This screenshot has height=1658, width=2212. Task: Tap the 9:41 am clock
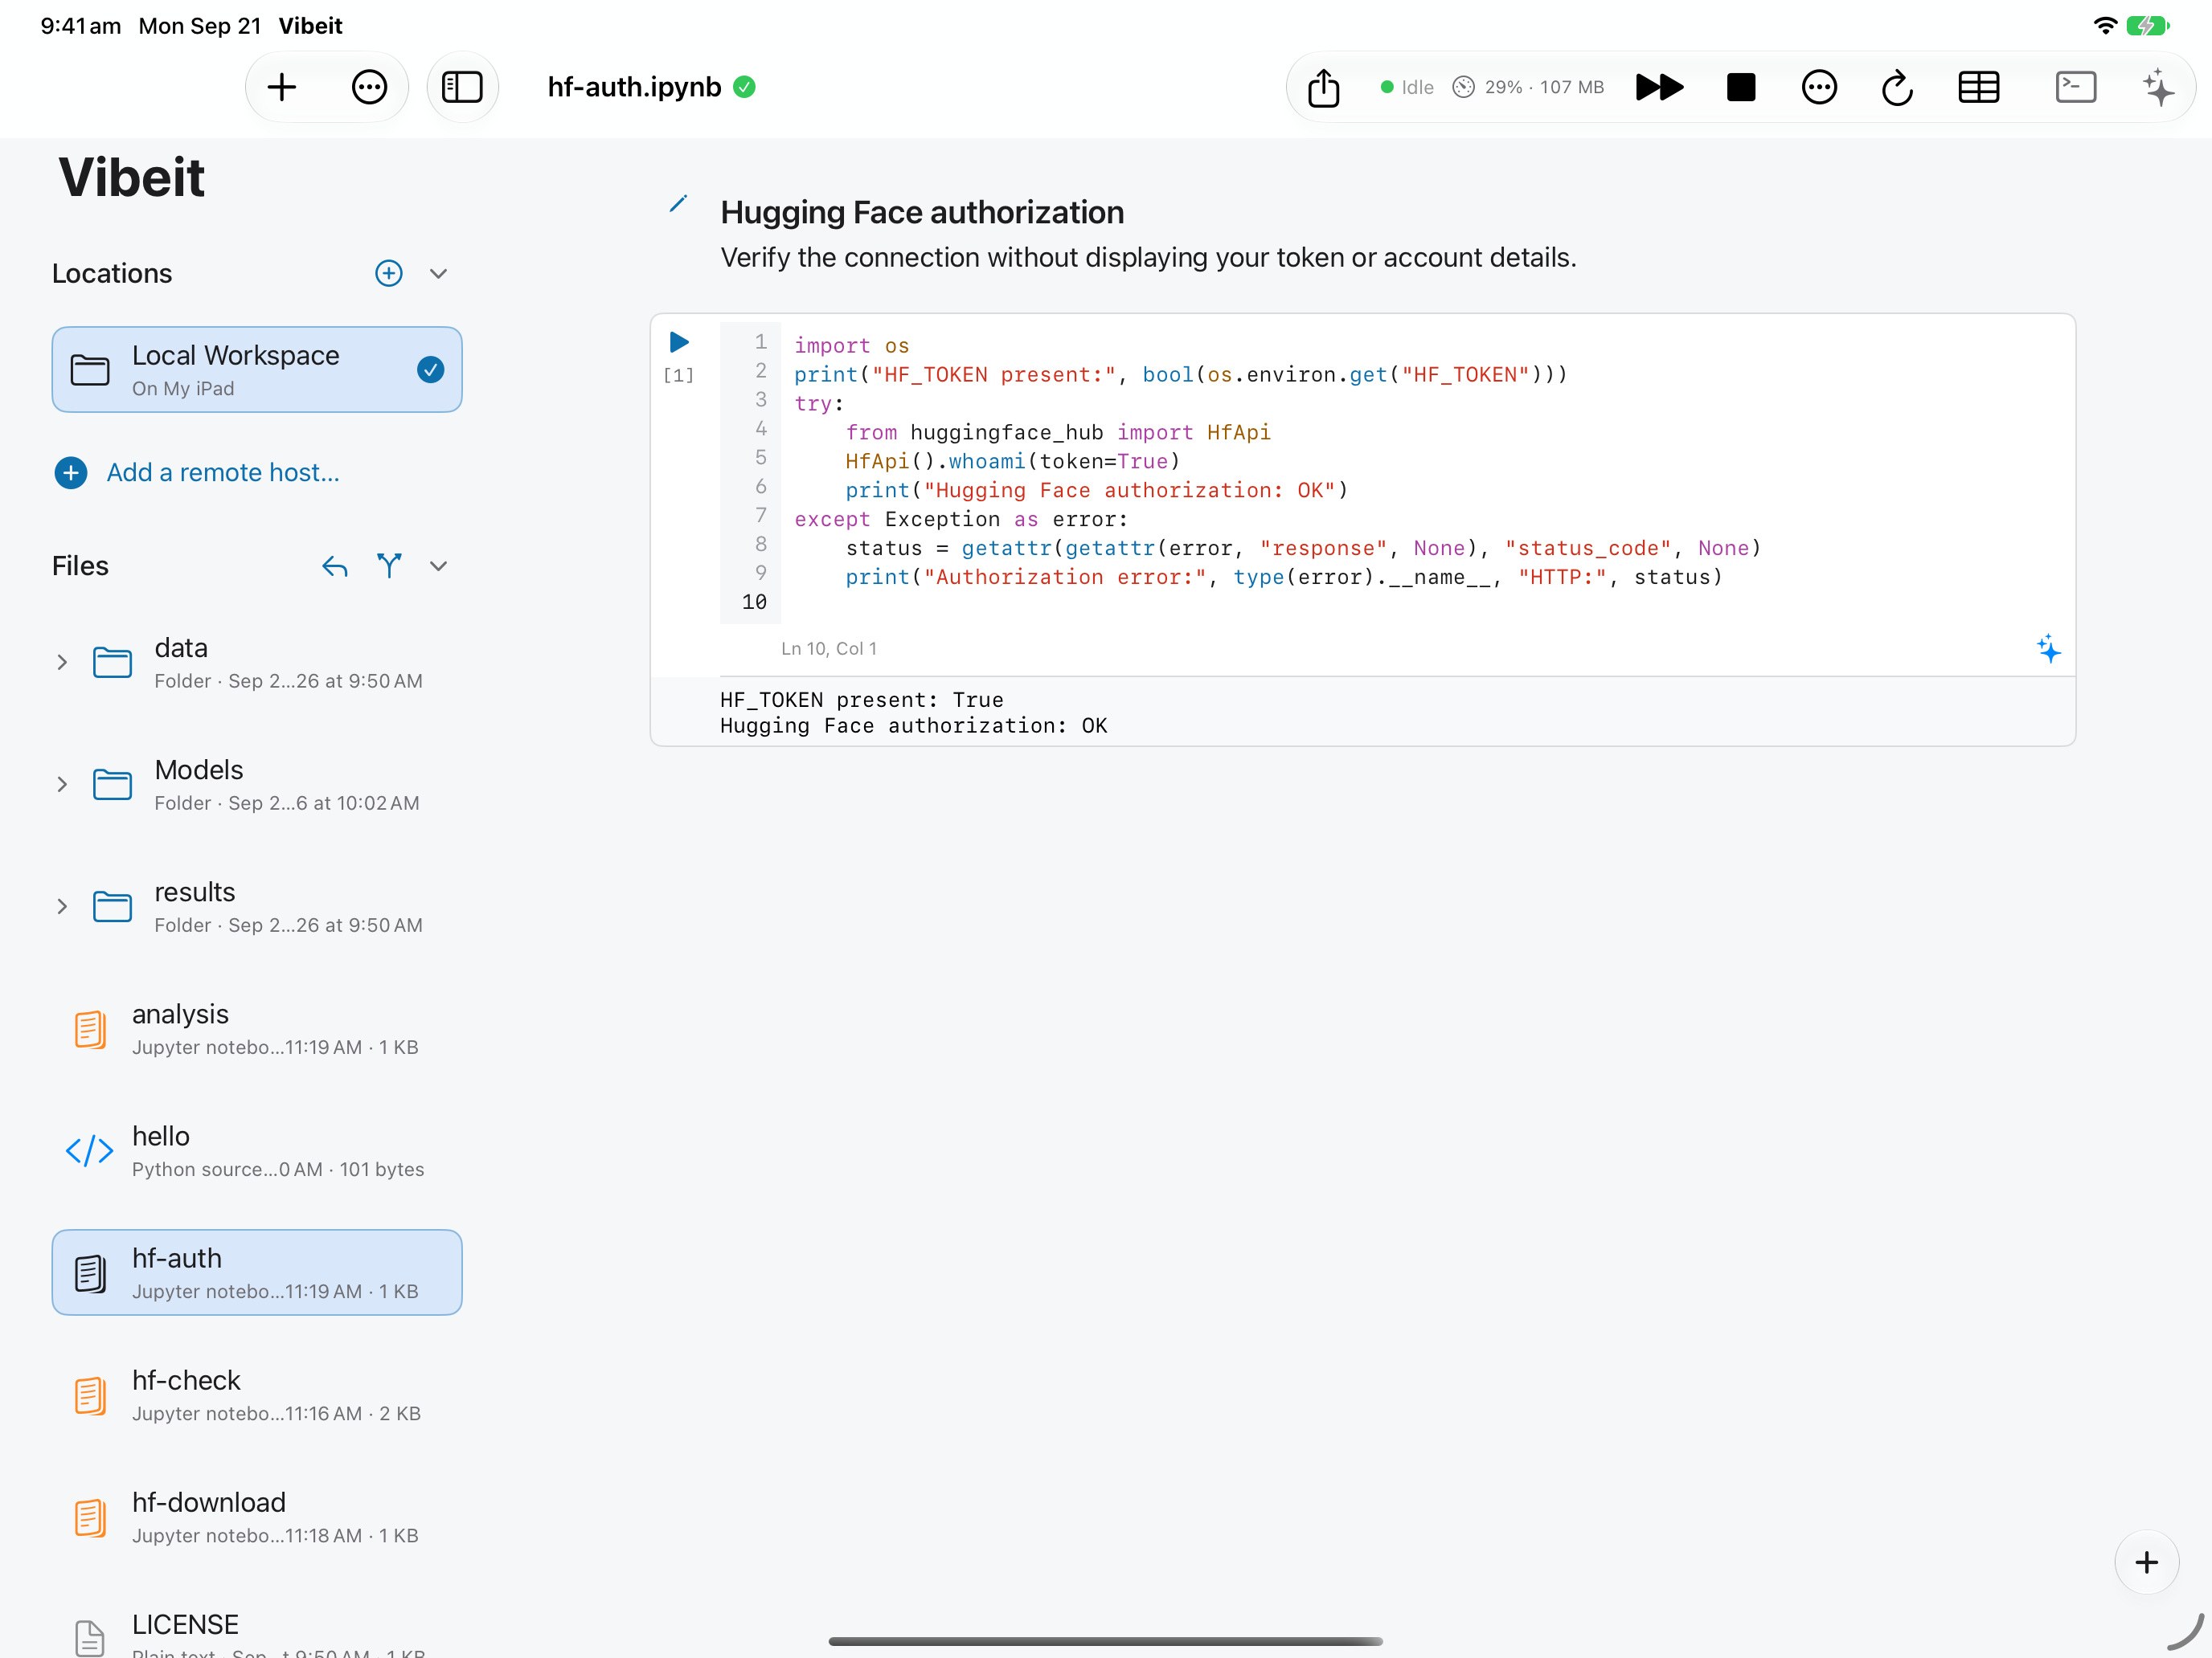click(81, 26)
